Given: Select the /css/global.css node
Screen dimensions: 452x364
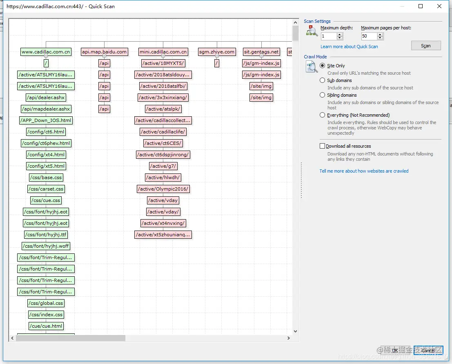Looking at the screenshot, I should [x=46, y=303].
